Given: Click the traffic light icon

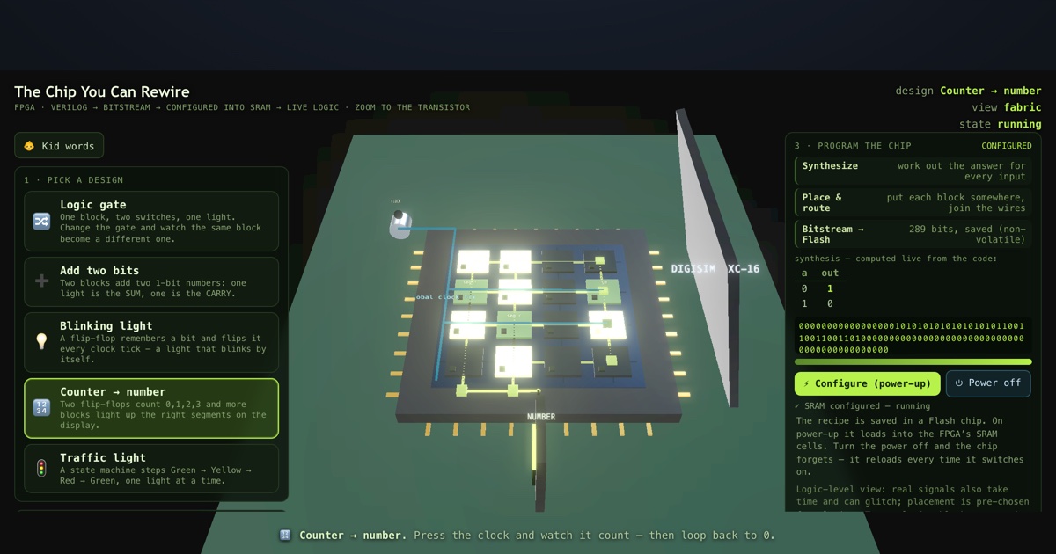Looking at the screenshot, I should tap(41, 469).
